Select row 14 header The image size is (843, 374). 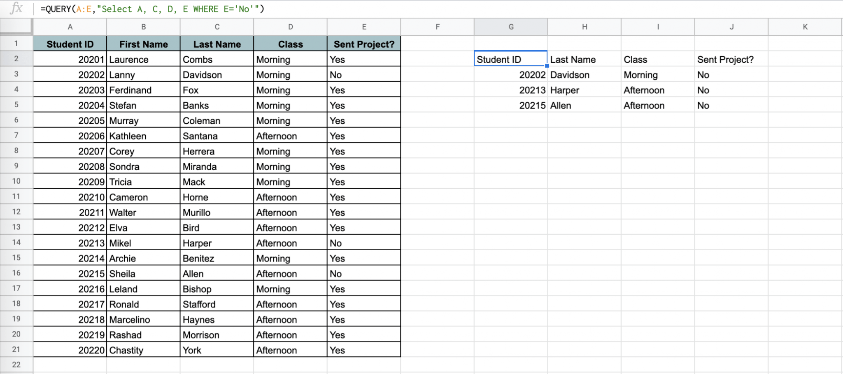point(16,242)
